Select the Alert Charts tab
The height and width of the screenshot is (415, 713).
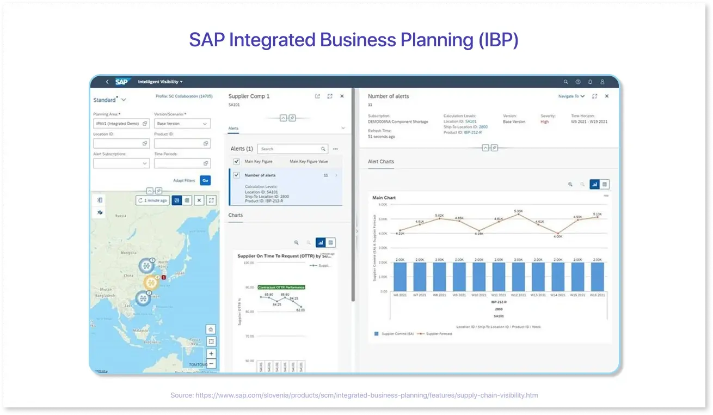[x=381, y=162]
